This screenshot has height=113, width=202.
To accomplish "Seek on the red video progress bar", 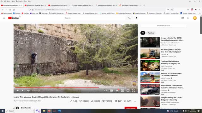I will (x=75, y=88).
